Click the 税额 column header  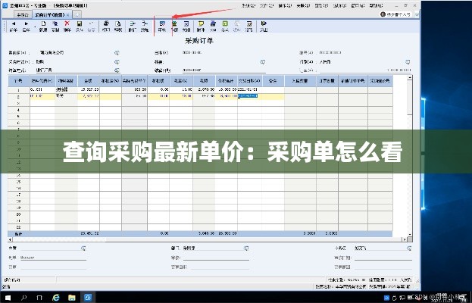point(204,80)
